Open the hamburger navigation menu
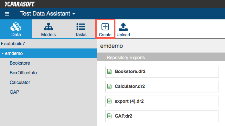225x126 pixels. [7, 14]
